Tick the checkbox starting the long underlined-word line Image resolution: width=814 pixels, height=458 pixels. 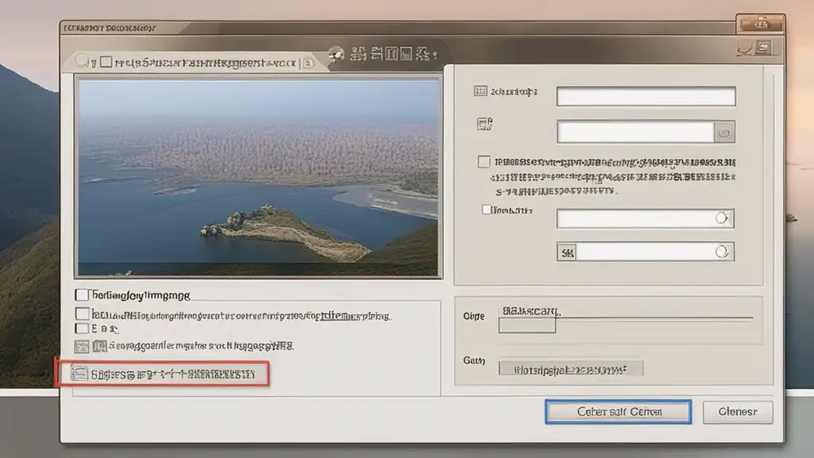(x=82, y=313)
